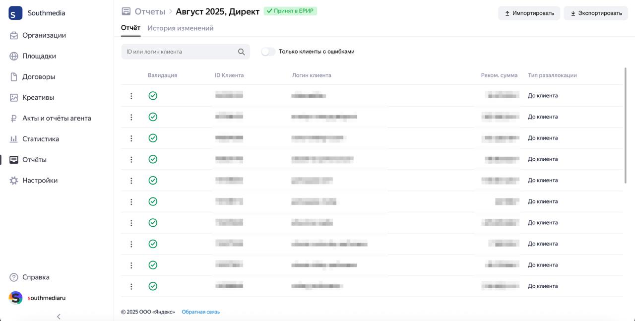
Task: Open the three-dot menu of the last row
Action: pyautogui.click(x=131, y=286)
